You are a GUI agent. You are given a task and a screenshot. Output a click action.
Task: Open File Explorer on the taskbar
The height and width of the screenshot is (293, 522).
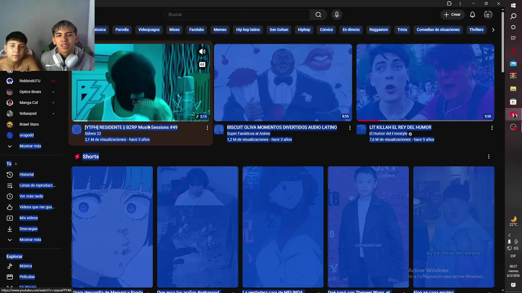[513, 89]
